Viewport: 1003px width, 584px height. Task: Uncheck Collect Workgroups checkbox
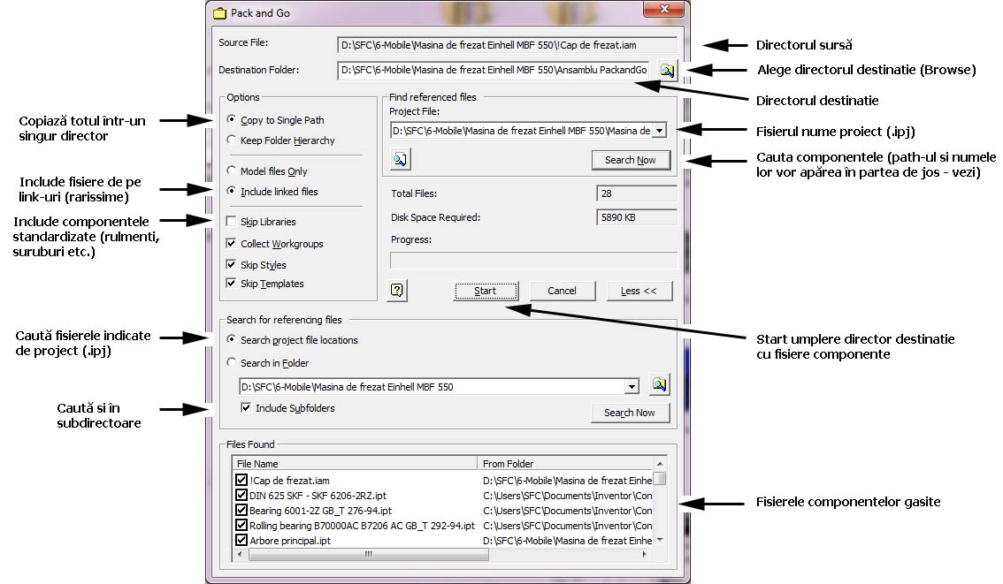point(232,244)
